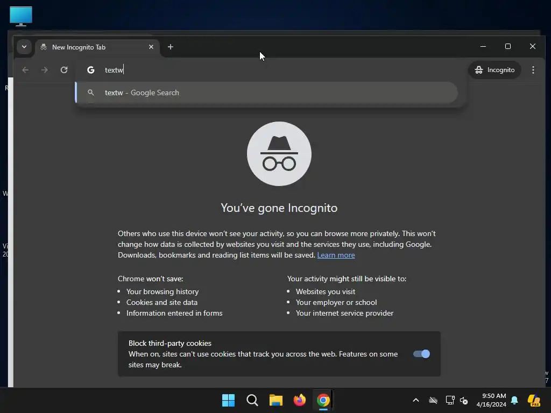Click the muted volume tray icon

[x=464, y=400]
